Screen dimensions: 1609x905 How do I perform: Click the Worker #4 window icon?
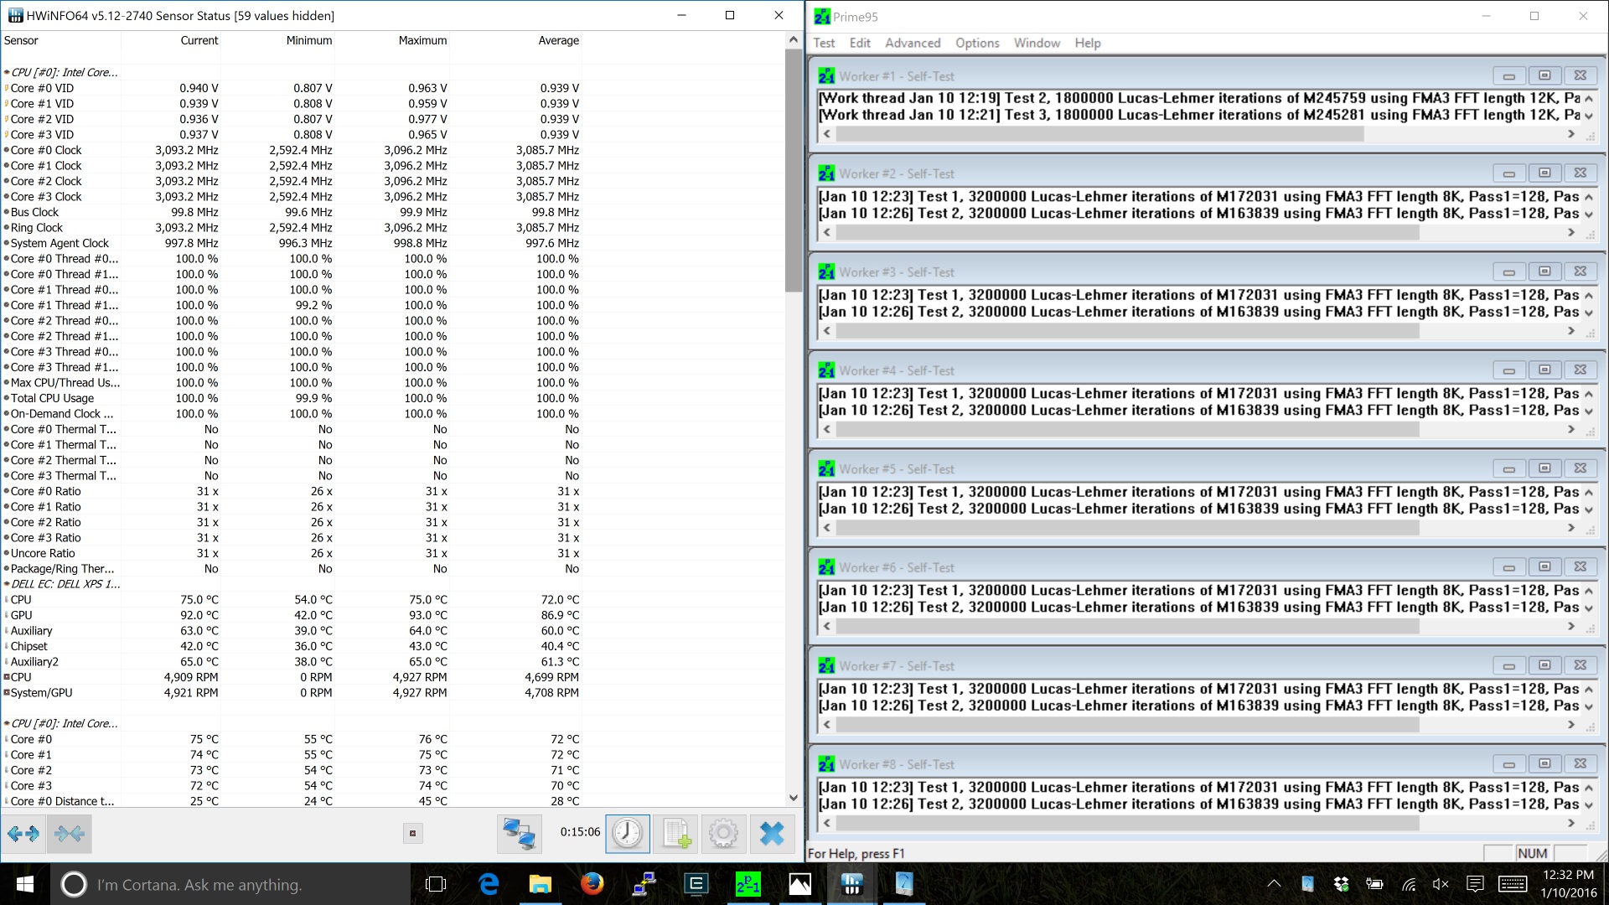[x=826, y=370]
